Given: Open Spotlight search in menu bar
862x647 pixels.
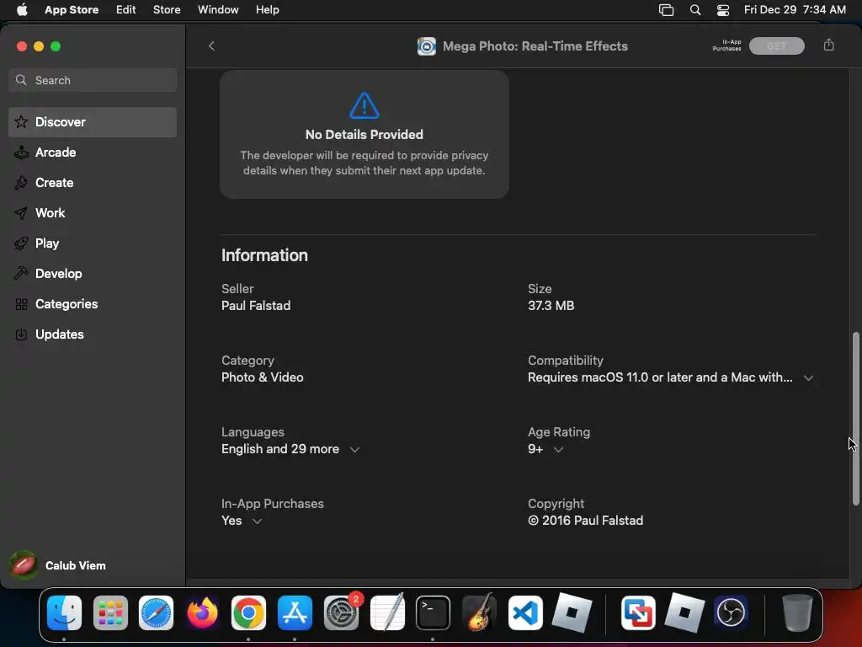Looking at the screenshot, I should (694, 10).
